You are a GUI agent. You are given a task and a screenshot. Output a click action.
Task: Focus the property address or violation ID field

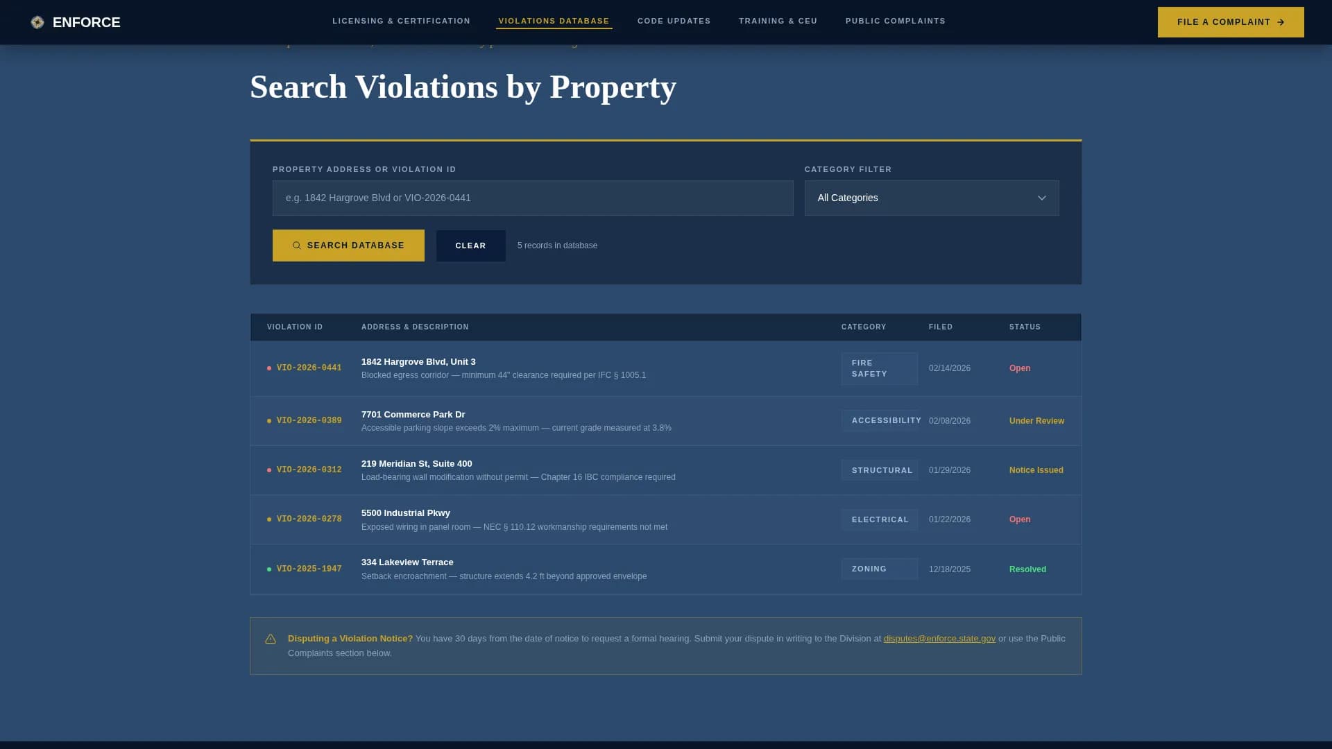pyautogui.click(x=533, y=198)
